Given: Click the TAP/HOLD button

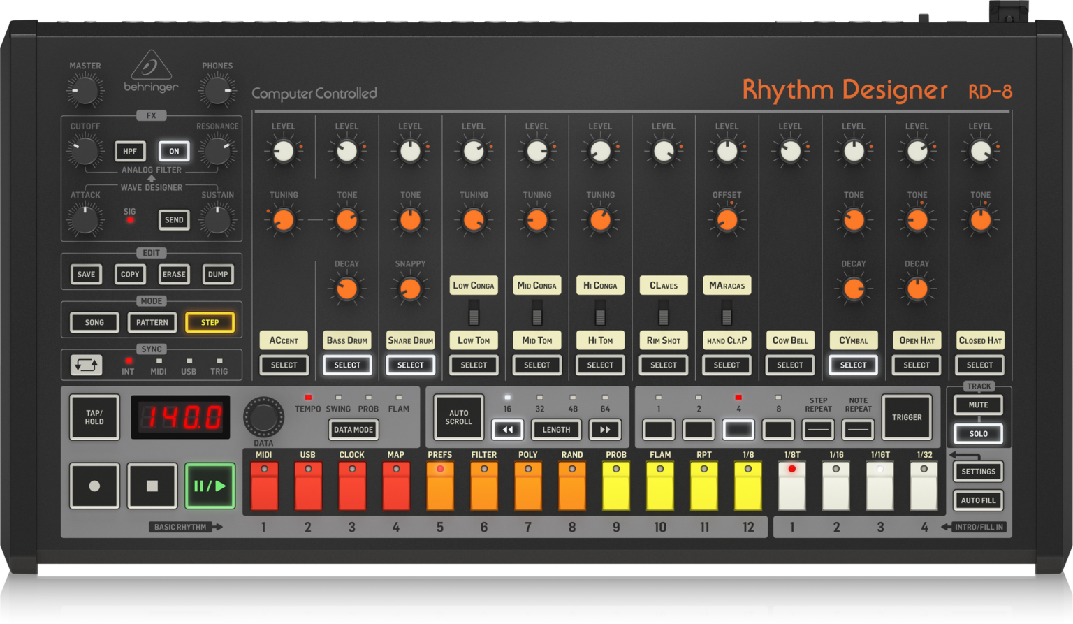Looking at the screenshot, I should pyautogui.click(x=94, y=417).
